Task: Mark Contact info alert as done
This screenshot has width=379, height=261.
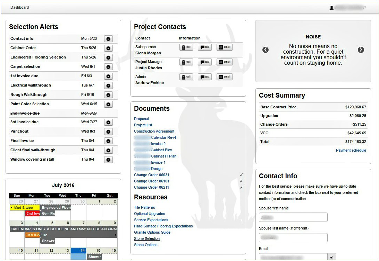Action: coord(108,39)
